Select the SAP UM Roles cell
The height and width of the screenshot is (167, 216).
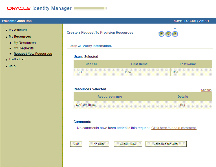tap(110, 105)
